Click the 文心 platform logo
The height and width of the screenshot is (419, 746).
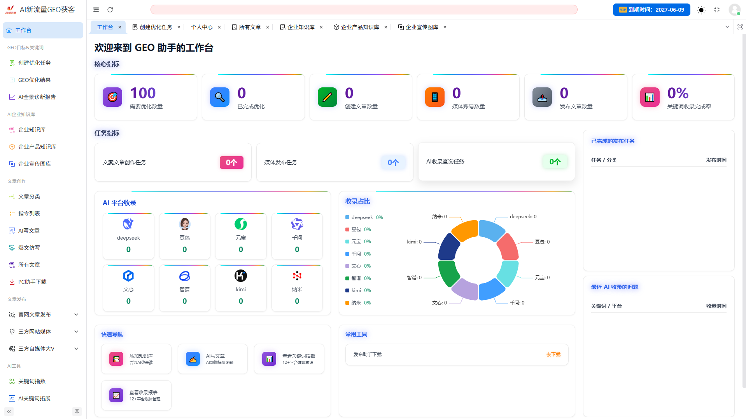128,276
